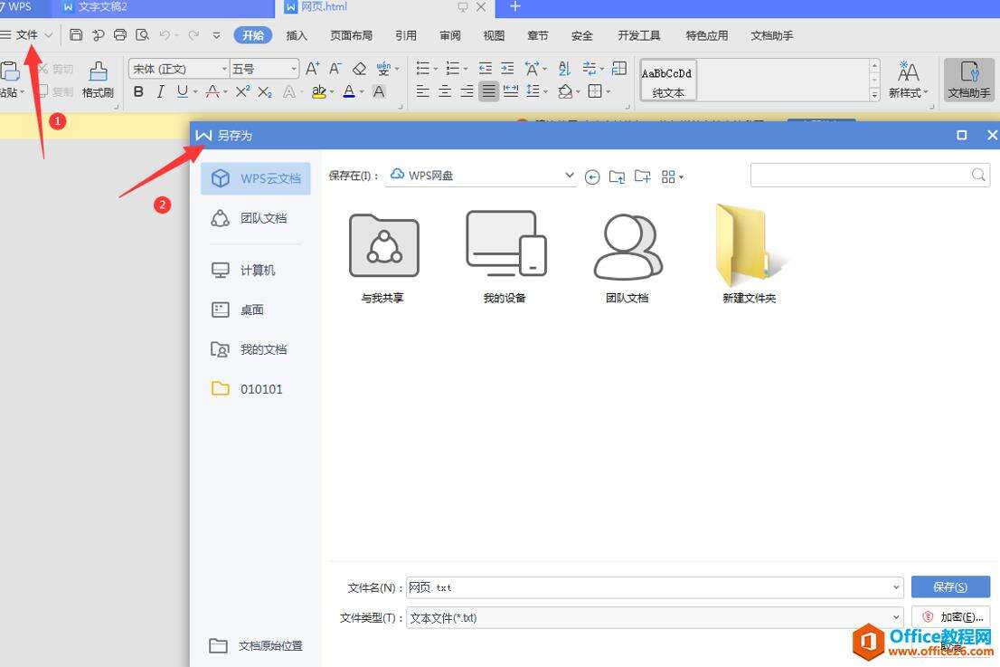The width and height of the screenshot is (1000, 667).
Task: Toggle bold formatting
Action: (x=138, y=92)
